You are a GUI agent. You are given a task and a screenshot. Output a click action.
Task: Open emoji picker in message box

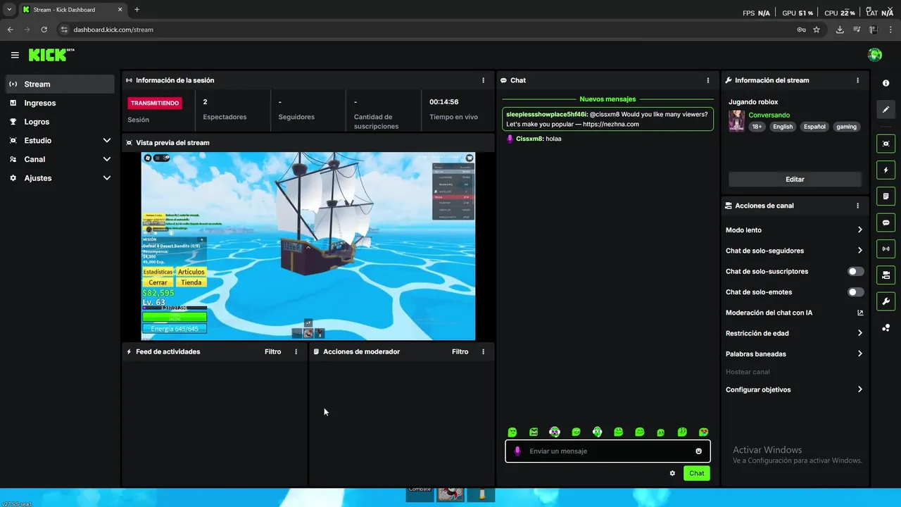click(x=698, y=451)
